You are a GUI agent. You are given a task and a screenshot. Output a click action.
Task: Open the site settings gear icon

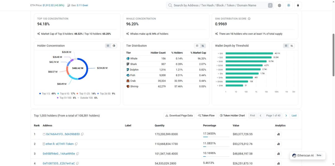coord(279,5)
